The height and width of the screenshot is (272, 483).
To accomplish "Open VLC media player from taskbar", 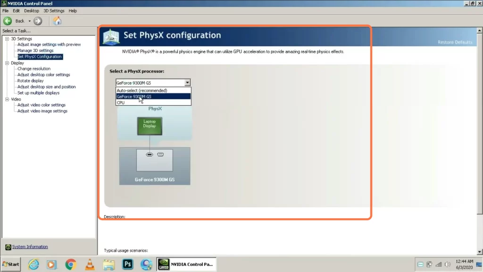I will tap(90, 264).
